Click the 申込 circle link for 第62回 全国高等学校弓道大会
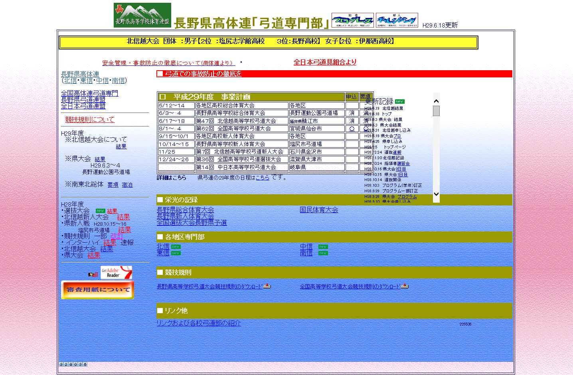 (x=352, y=129)
